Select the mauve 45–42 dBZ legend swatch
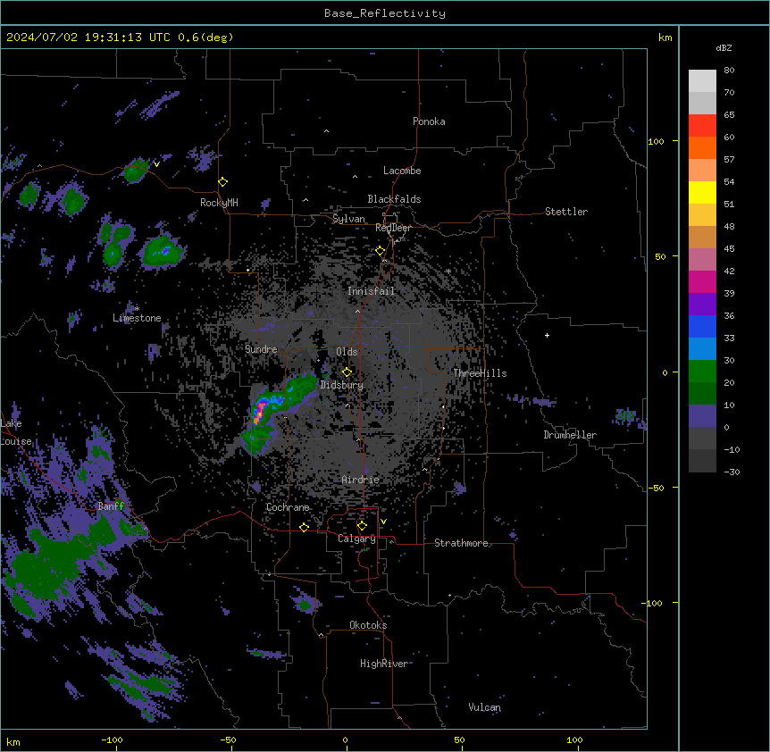The image size is (770, 752). 702,260
